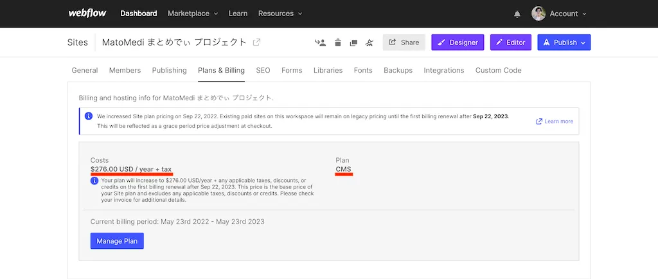Click the Costs label
658x279 pixels.
(x=100, y=160)
